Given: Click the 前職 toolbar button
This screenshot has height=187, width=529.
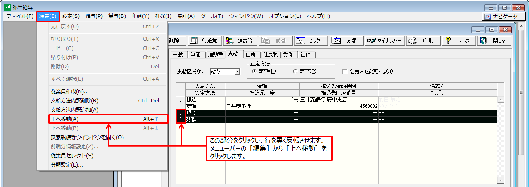Looking at the screenshot, I should [x=275, y=41].
